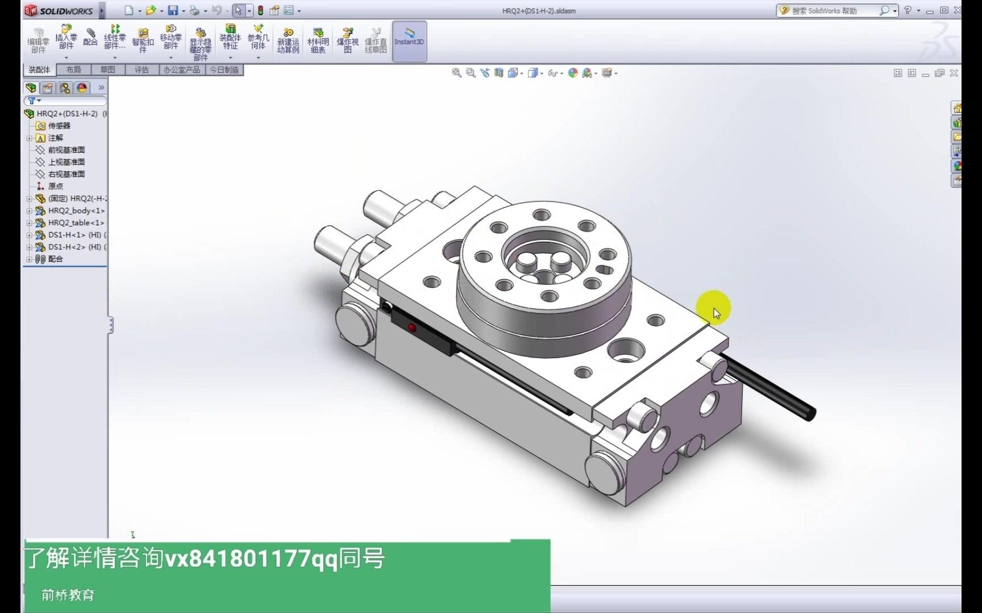Viewport: 982px width, 613px height.
Task: Click the New document icon
Action: (x=130, y=10)
